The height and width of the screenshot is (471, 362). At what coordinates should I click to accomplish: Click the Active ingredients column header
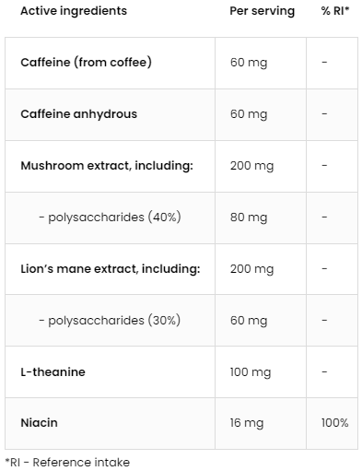point(74,11)
